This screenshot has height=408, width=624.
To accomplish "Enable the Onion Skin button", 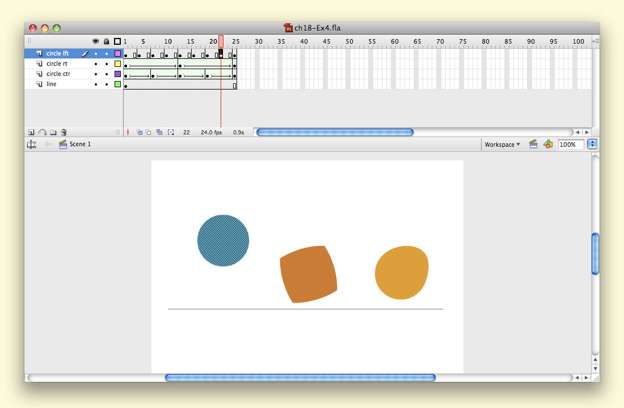I will tap(140, 132).
